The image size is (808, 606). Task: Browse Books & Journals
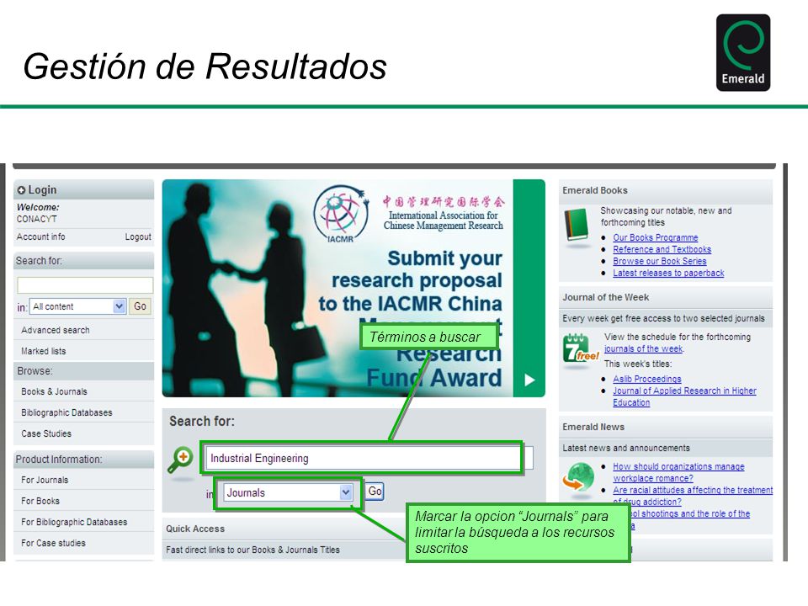pyautogui.click(x=54, y=391)
